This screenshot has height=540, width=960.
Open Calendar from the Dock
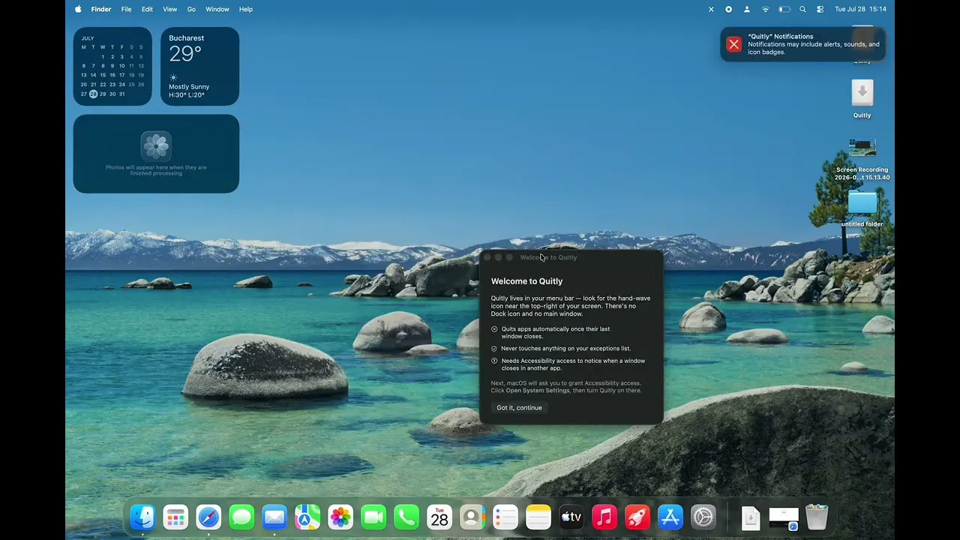tap(439, 517)
